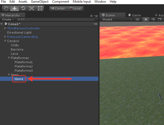164x125 pixels.
Task: Open scene effects image icon
Action: pos(160,20)
